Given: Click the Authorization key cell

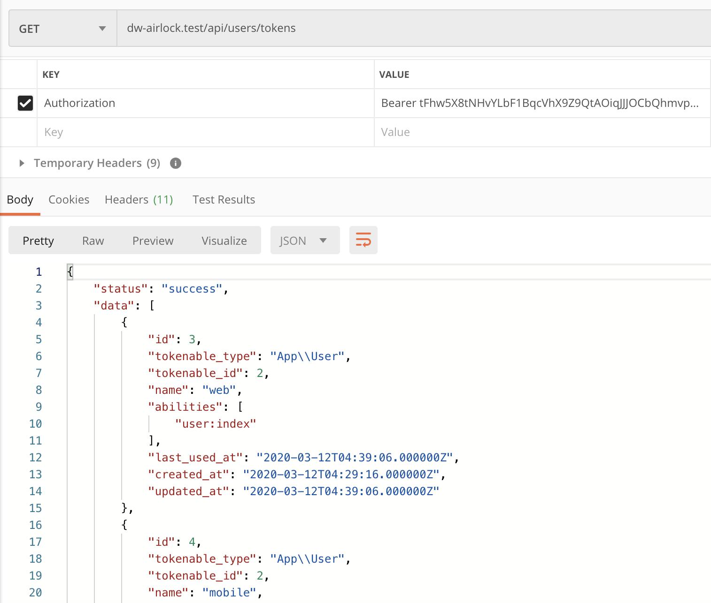Looking at the screenshot, I should 205,103.
